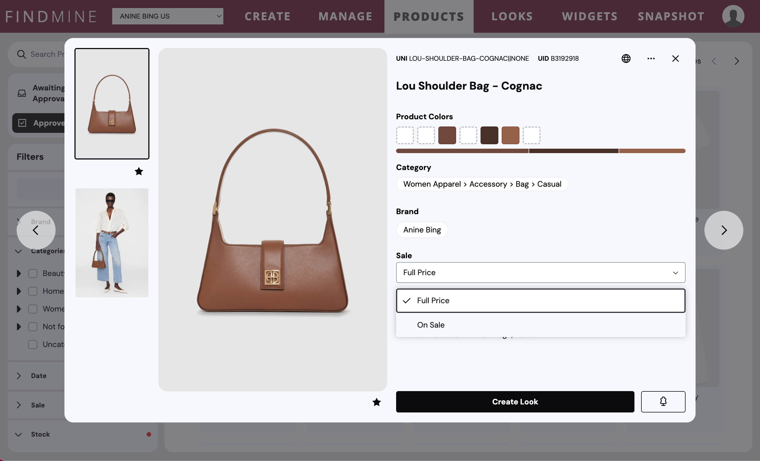Select the On Sale option
Screen dimensions: 760x461
(x=540, y=325)
